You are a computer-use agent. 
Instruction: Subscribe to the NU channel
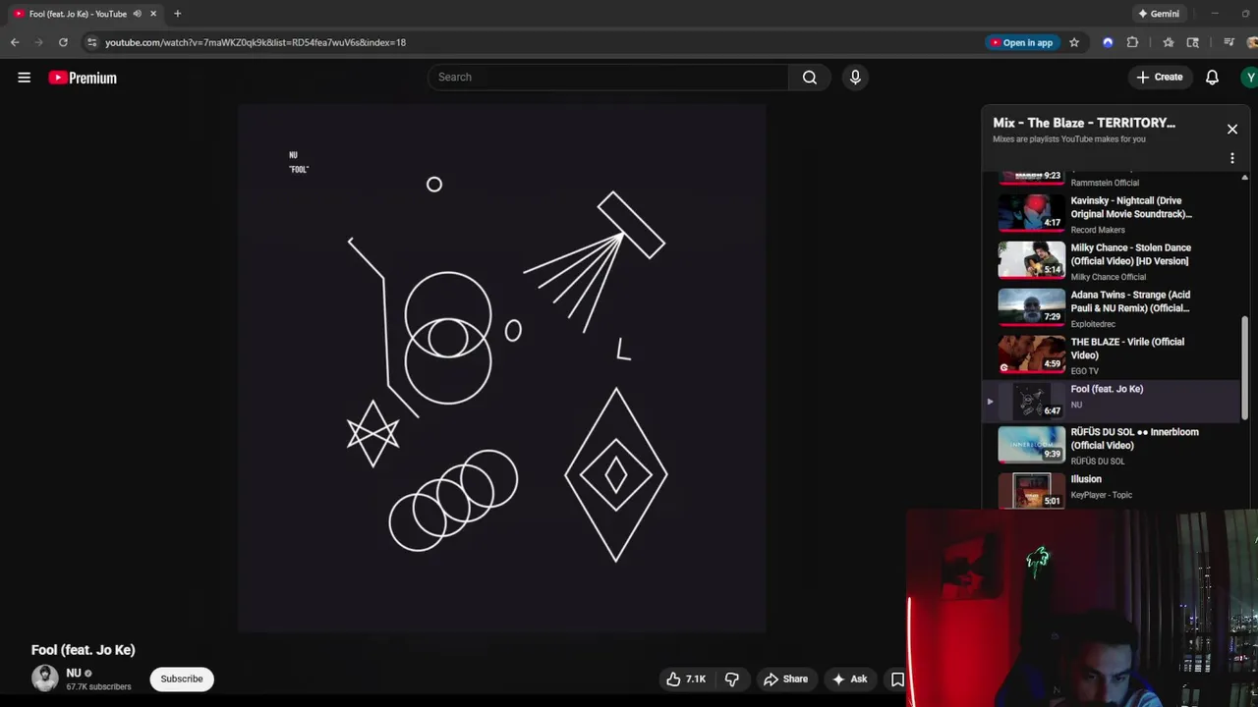click(x=182, y=679)
